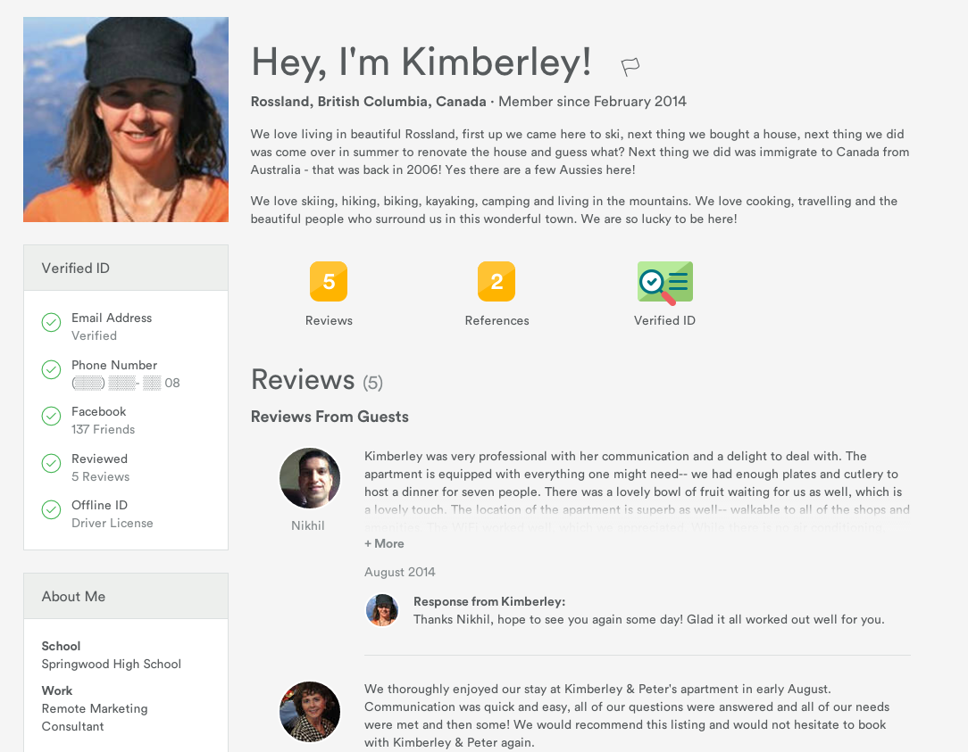Click the Reviewed checkmark icon
The width and height of the screenshot is (968, 752).
pos(51,464)
